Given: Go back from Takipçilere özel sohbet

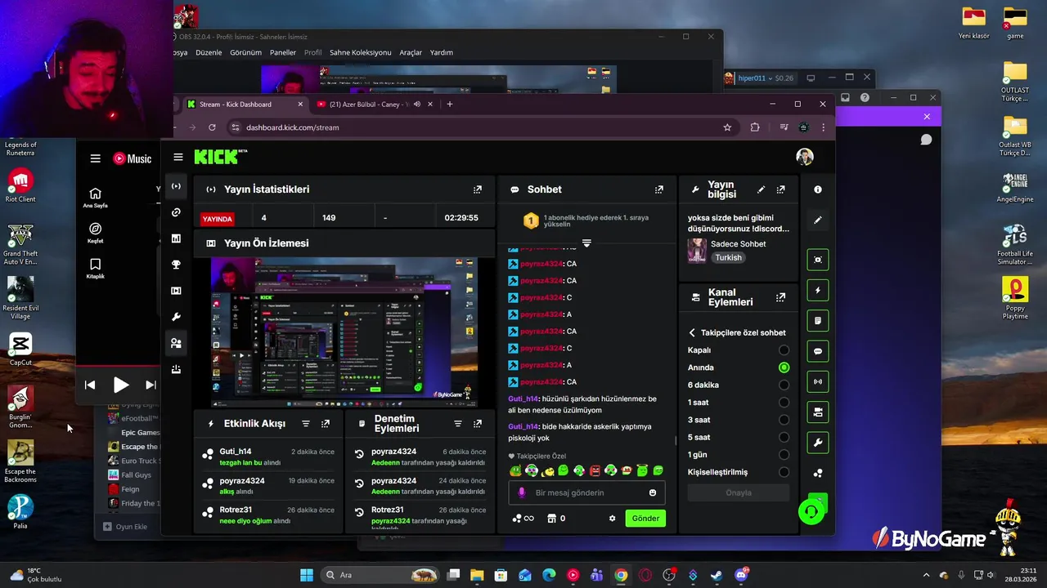Looking at the screenshot, I should point(692,332).
